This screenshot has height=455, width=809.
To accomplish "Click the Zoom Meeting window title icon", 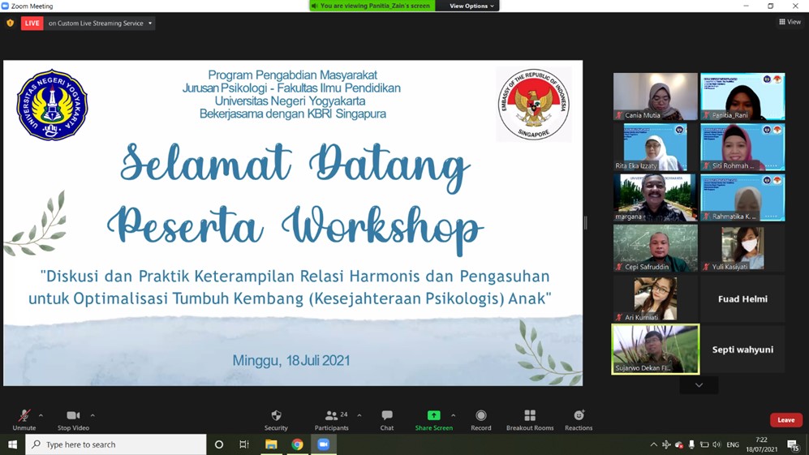I will [5, 6].
